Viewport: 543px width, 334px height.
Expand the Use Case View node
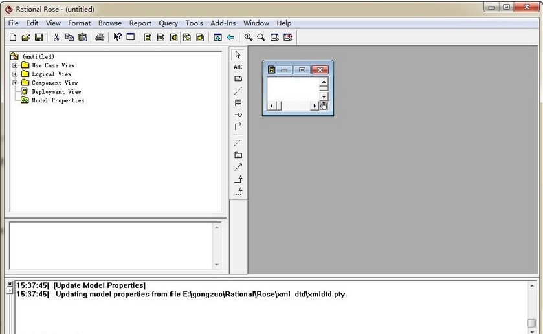15,65
